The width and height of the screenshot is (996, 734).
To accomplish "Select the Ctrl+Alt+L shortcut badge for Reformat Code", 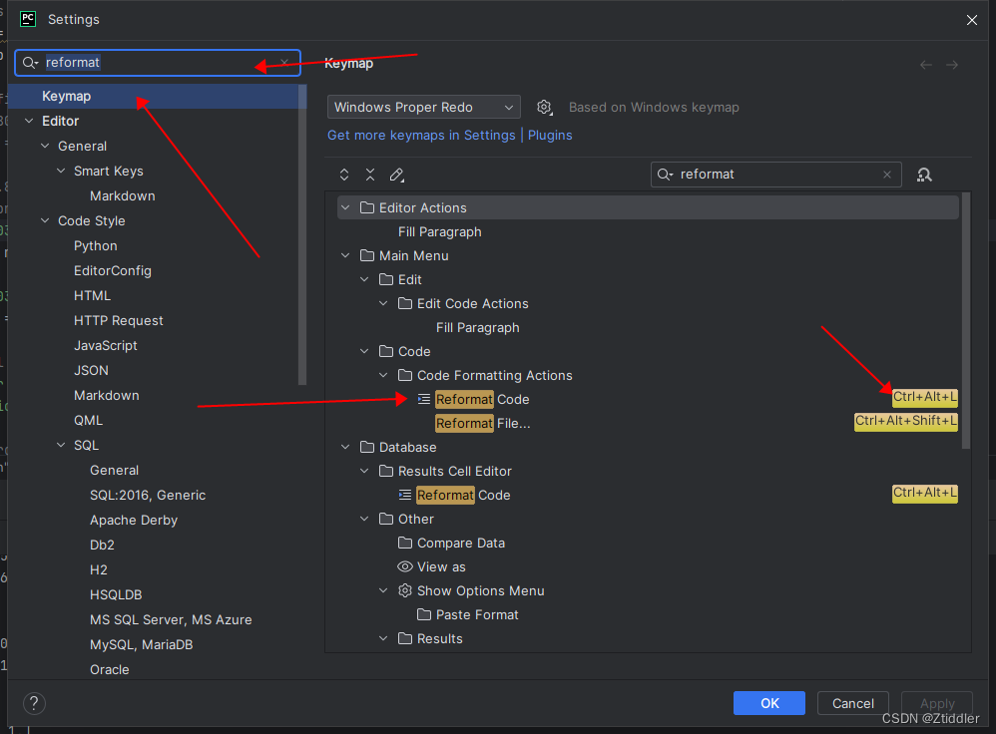I will pyautogui.click(x=923, y=396).
